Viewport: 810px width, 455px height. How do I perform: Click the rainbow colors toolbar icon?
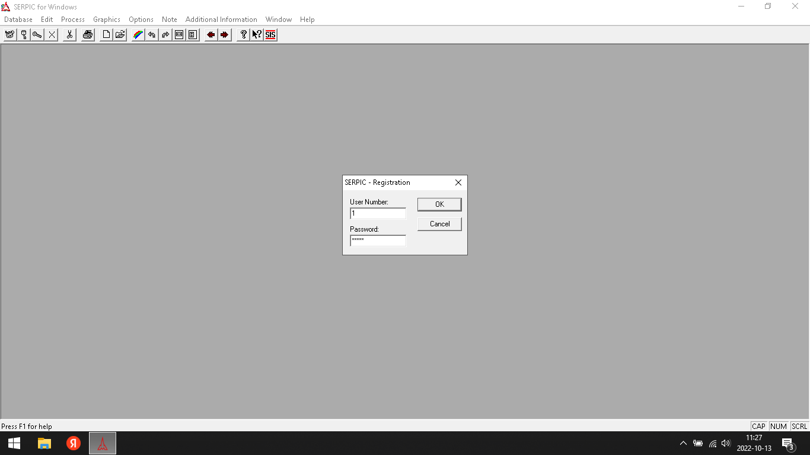click(138, 35)
